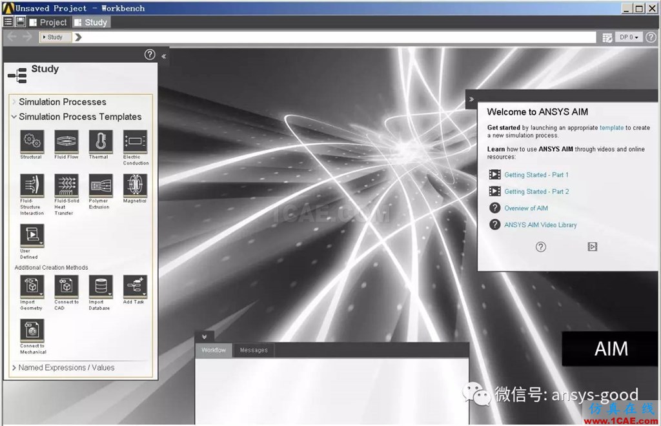The width and height of the screenshot is (661, 426).
Task: Open the help icon beside DP 0
Action: coord(651,37)
